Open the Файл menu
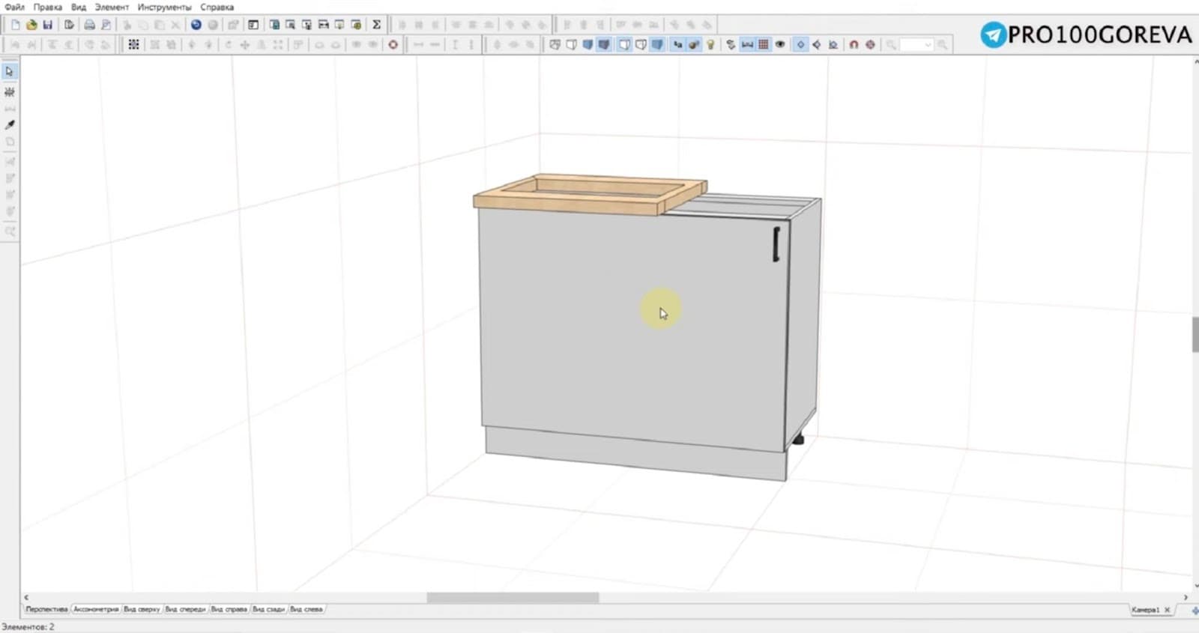Screen dimensions: 1199x633 click(14, 7)
